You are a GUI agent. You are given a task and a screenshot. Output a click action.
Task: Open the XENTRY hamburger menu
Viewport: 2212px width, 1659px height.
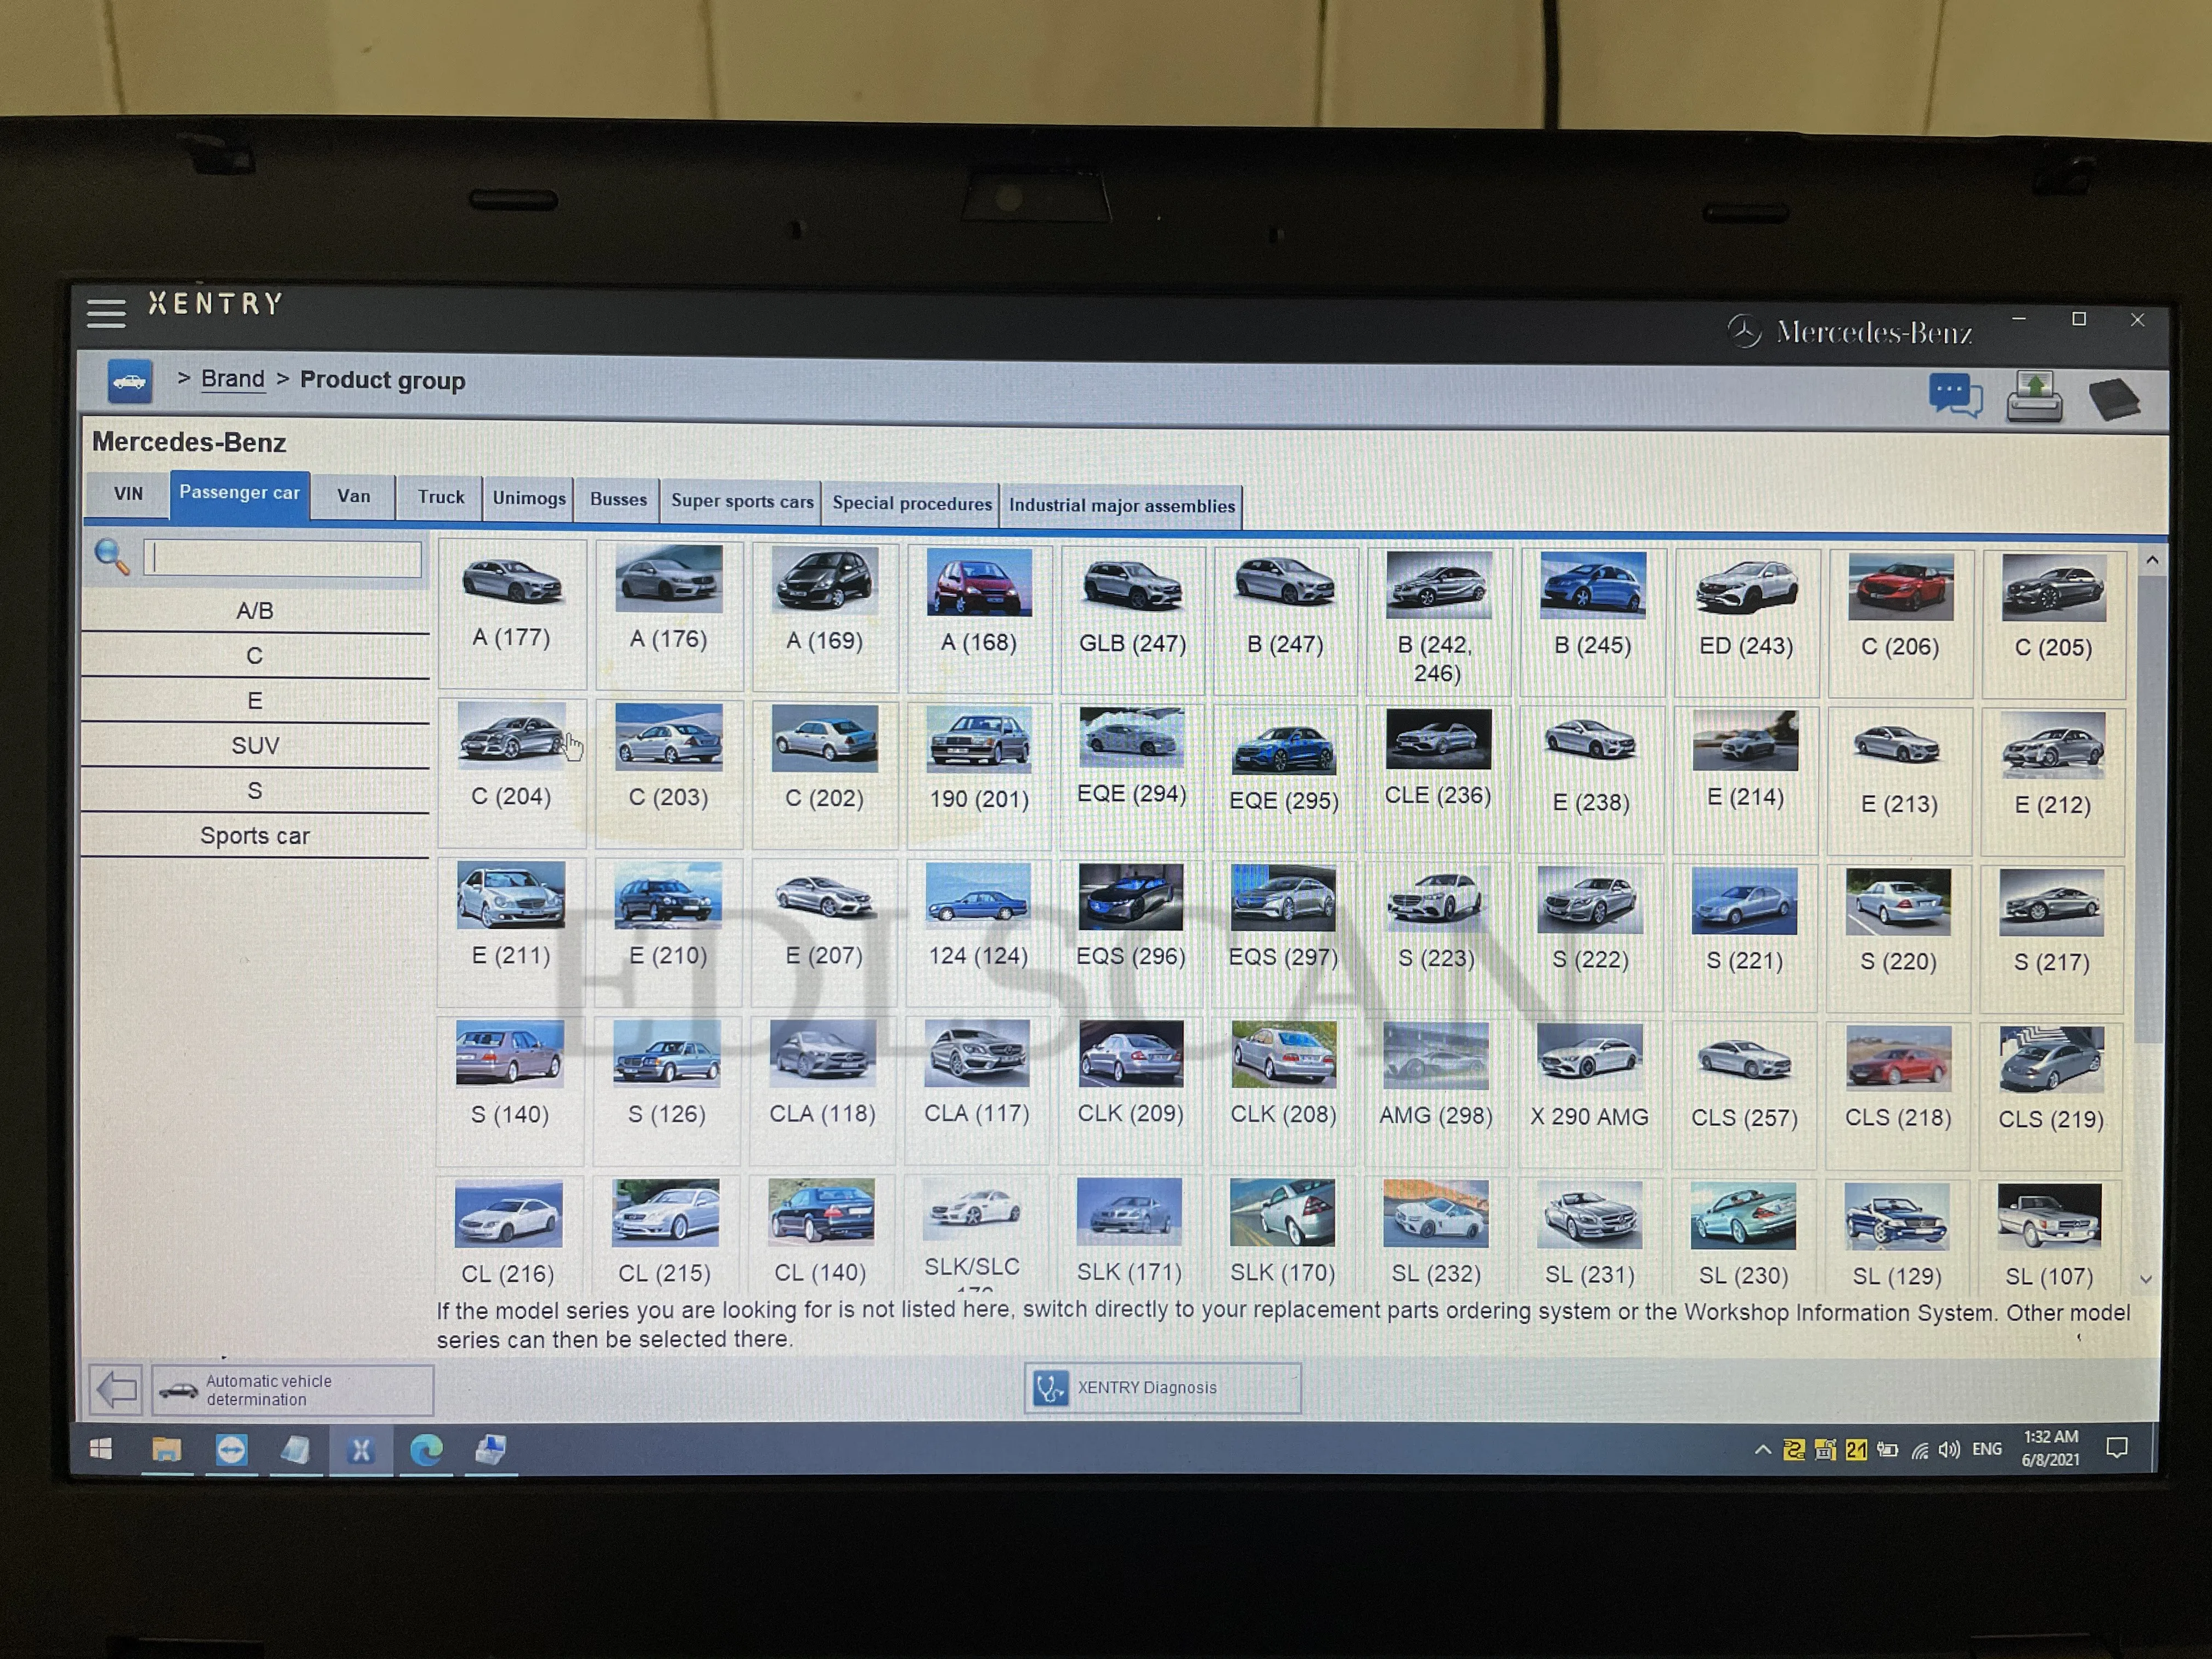(x=106, y=313)
